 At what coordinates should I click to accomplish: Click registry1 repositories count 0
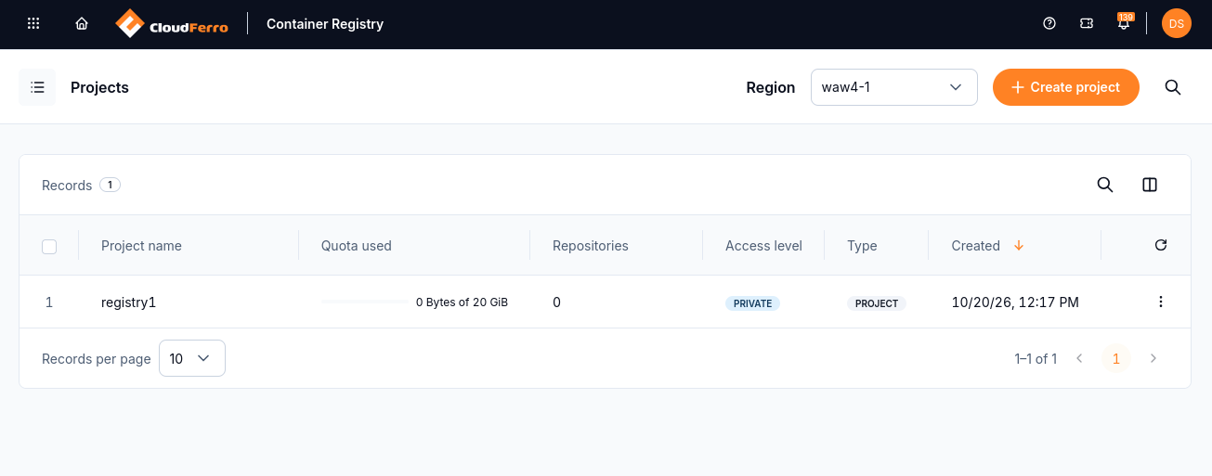pyautogui.click(x=556, y=302)
